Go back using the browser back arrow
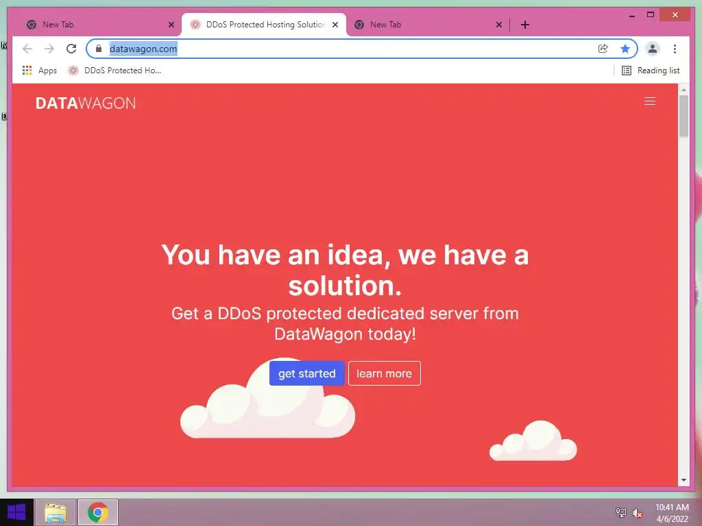This screenshot has width=702, height=526. pos(27,49)
